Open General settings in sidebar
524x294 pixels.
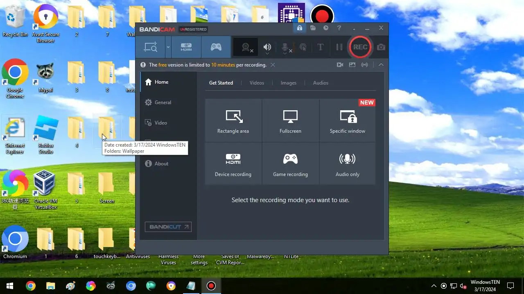168,102
